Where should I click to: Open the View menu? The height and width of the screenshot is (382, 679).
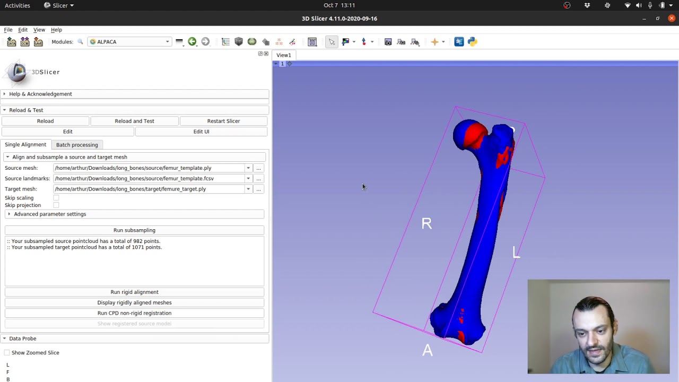click(39, 30)
